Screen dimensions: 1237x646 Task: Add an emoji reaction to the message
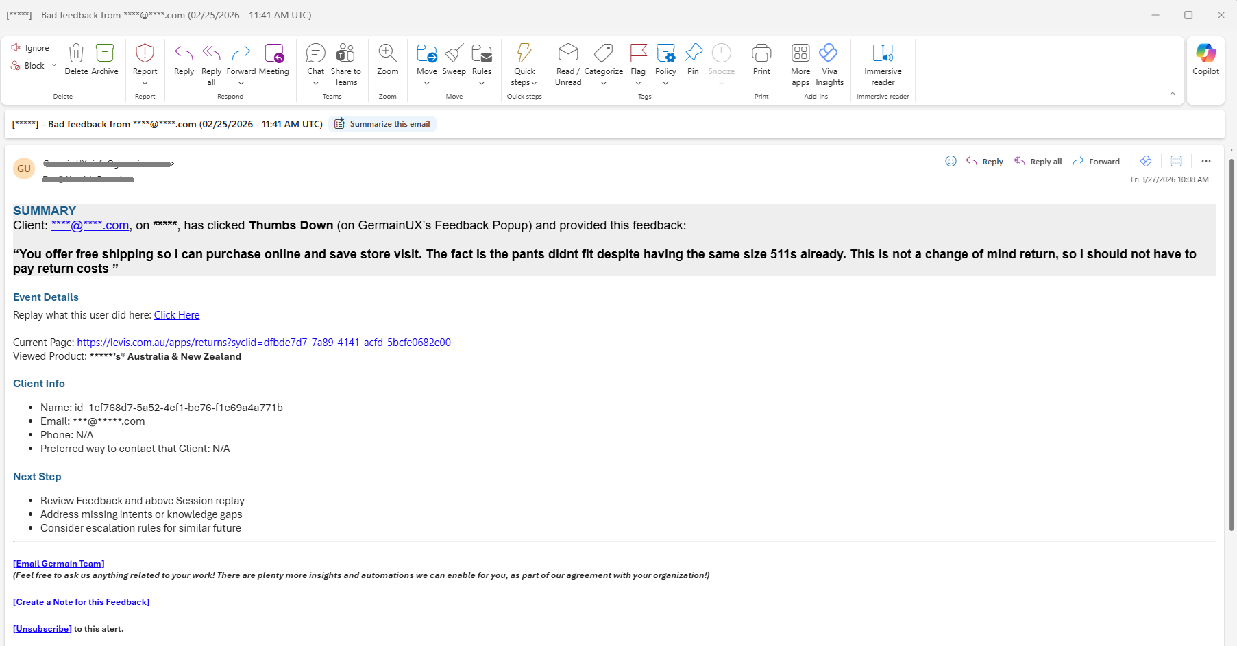(951, 161)
